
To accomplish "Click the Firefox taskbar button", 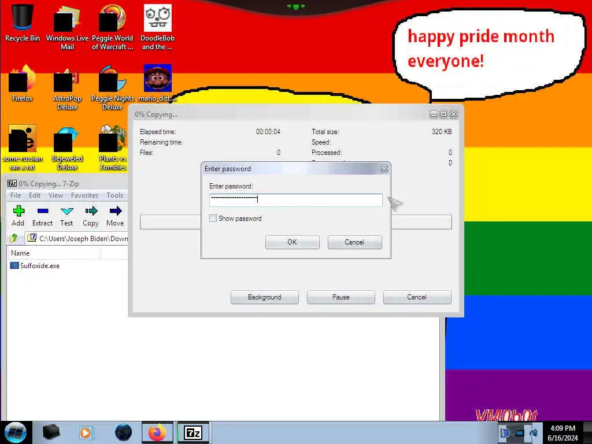I will pyautogui.click(x=157, y=432).
